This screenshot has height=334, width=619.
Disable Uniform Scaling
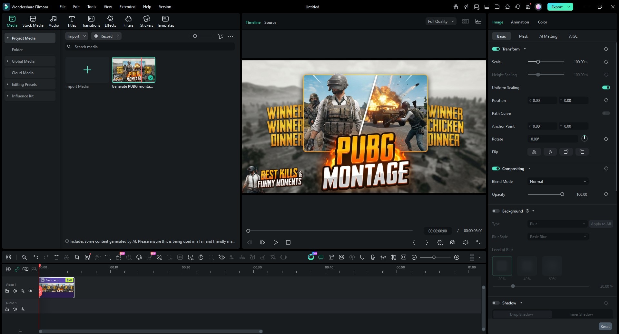click(606, 87)
